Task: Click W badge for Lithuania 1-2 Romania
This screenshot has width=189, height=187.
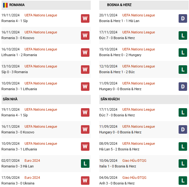Action: [85, 52]
